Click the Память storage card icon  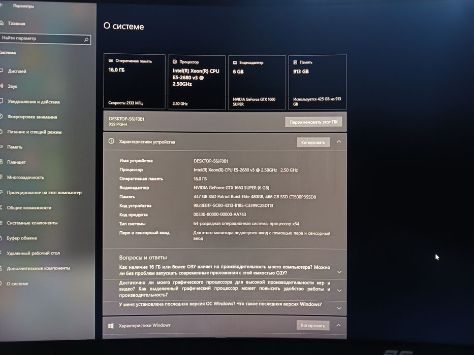click(295, 62)
